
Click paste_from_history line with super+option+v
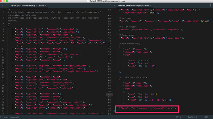(x=50, y=108)
